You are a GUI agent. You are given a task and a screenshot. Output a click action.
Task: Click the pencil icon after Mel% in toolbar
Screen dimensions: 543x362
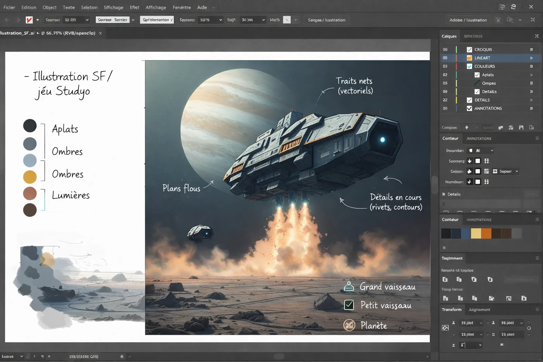click(x=287, y=20)
